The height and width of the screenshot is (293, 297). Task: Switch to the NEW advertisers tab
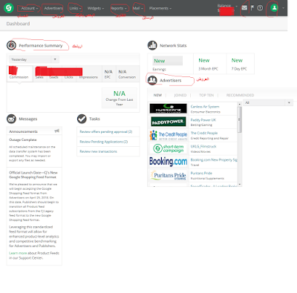click(157, 95)
